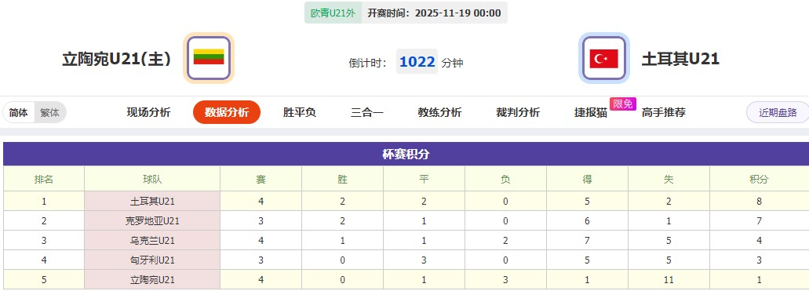Click the points value 7 for 克罗地亚U21
This screenshot has height=291, width=809.
[759, 221]
